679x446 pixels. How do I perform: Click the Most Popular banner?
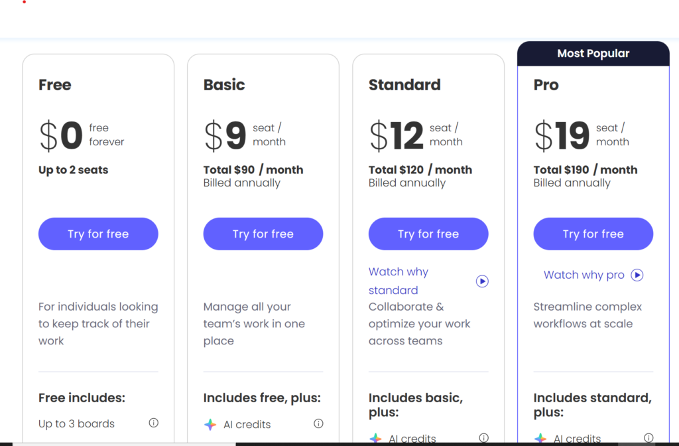[593, 53]
